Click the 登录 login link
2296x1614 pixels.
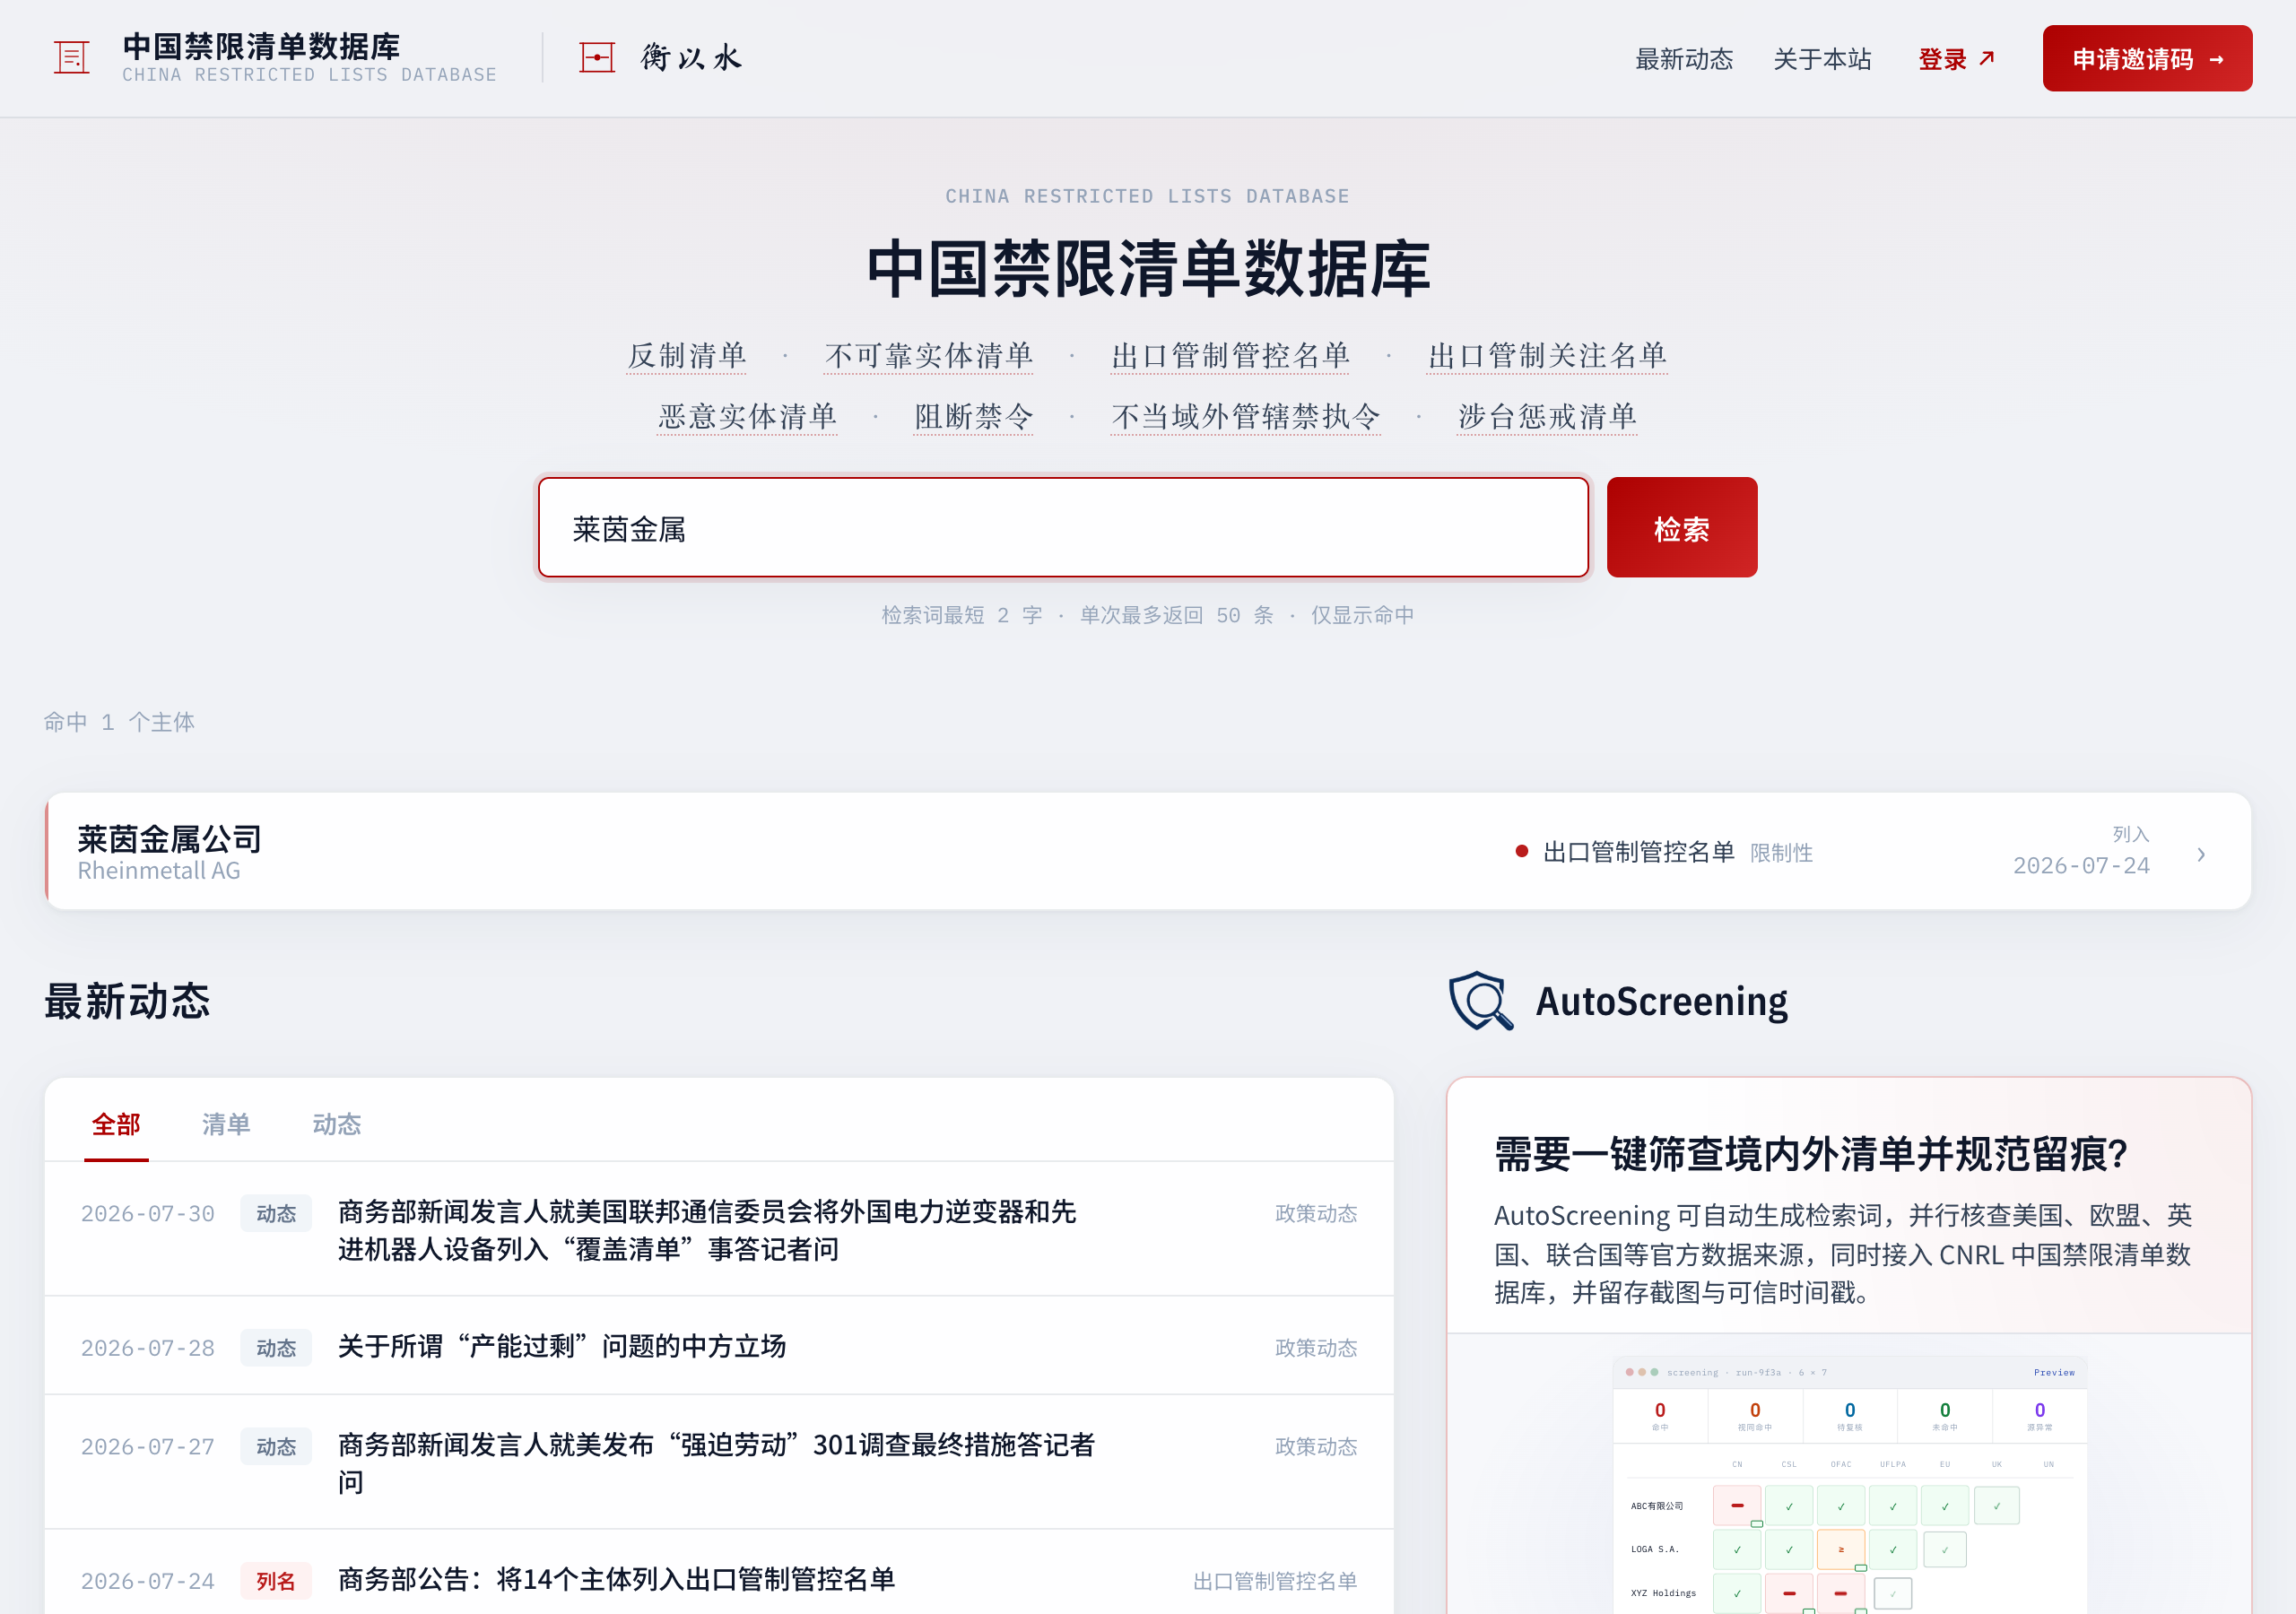click(1957, 59)
